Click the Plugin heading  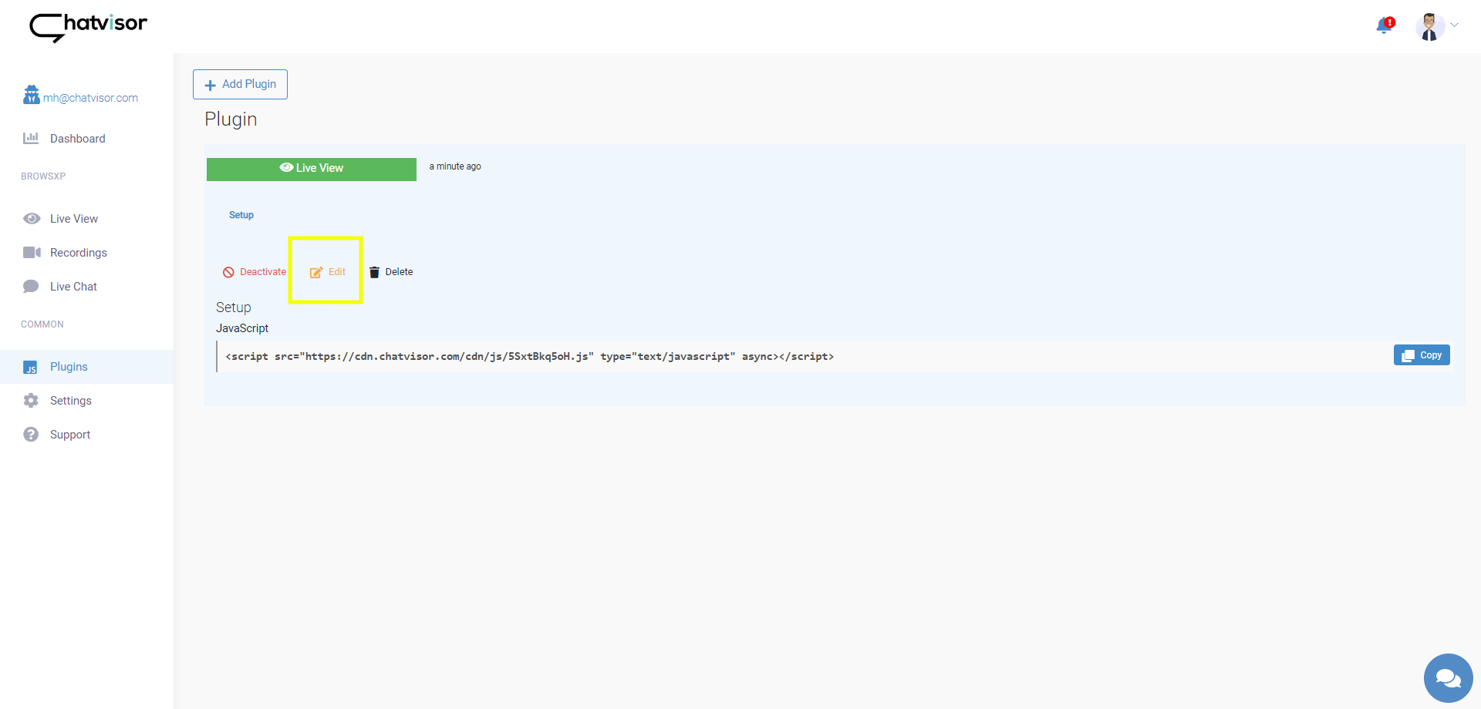click(x=231, y=119)
